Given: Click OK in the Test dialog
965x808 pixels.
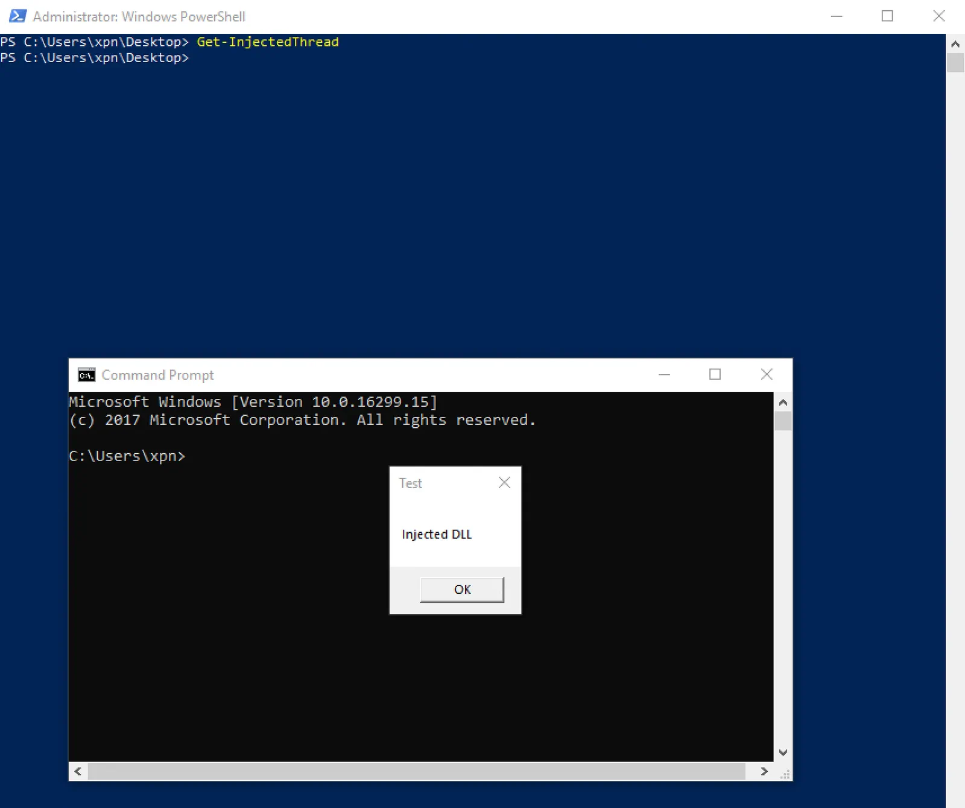Looking at the screenshot, I should (x=462, y=590).
